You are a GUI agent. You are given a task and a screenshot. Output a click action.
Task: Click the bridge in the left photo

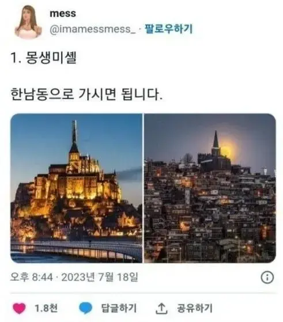point(76,249)
